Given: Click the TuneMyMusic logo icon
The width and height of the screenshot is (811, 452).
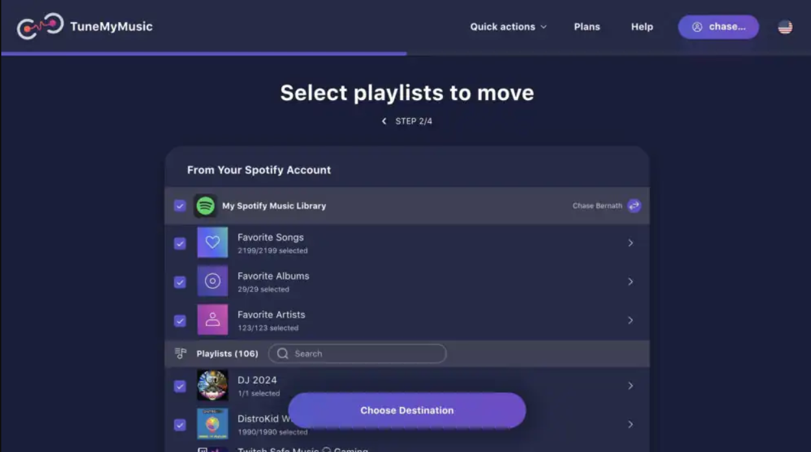Looking at the screenshot, I should coord(40,26).
